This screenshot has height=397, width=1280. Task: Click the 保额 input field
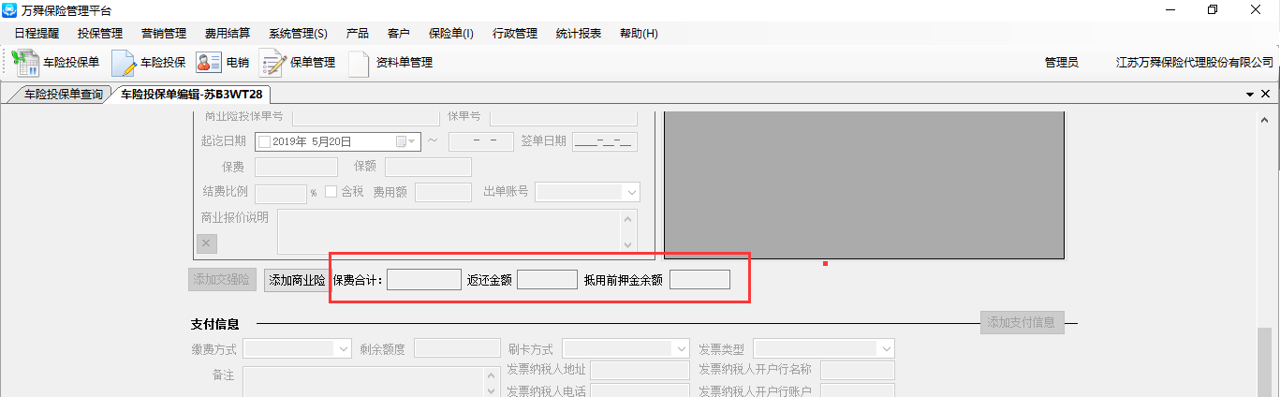coord(428,167)
